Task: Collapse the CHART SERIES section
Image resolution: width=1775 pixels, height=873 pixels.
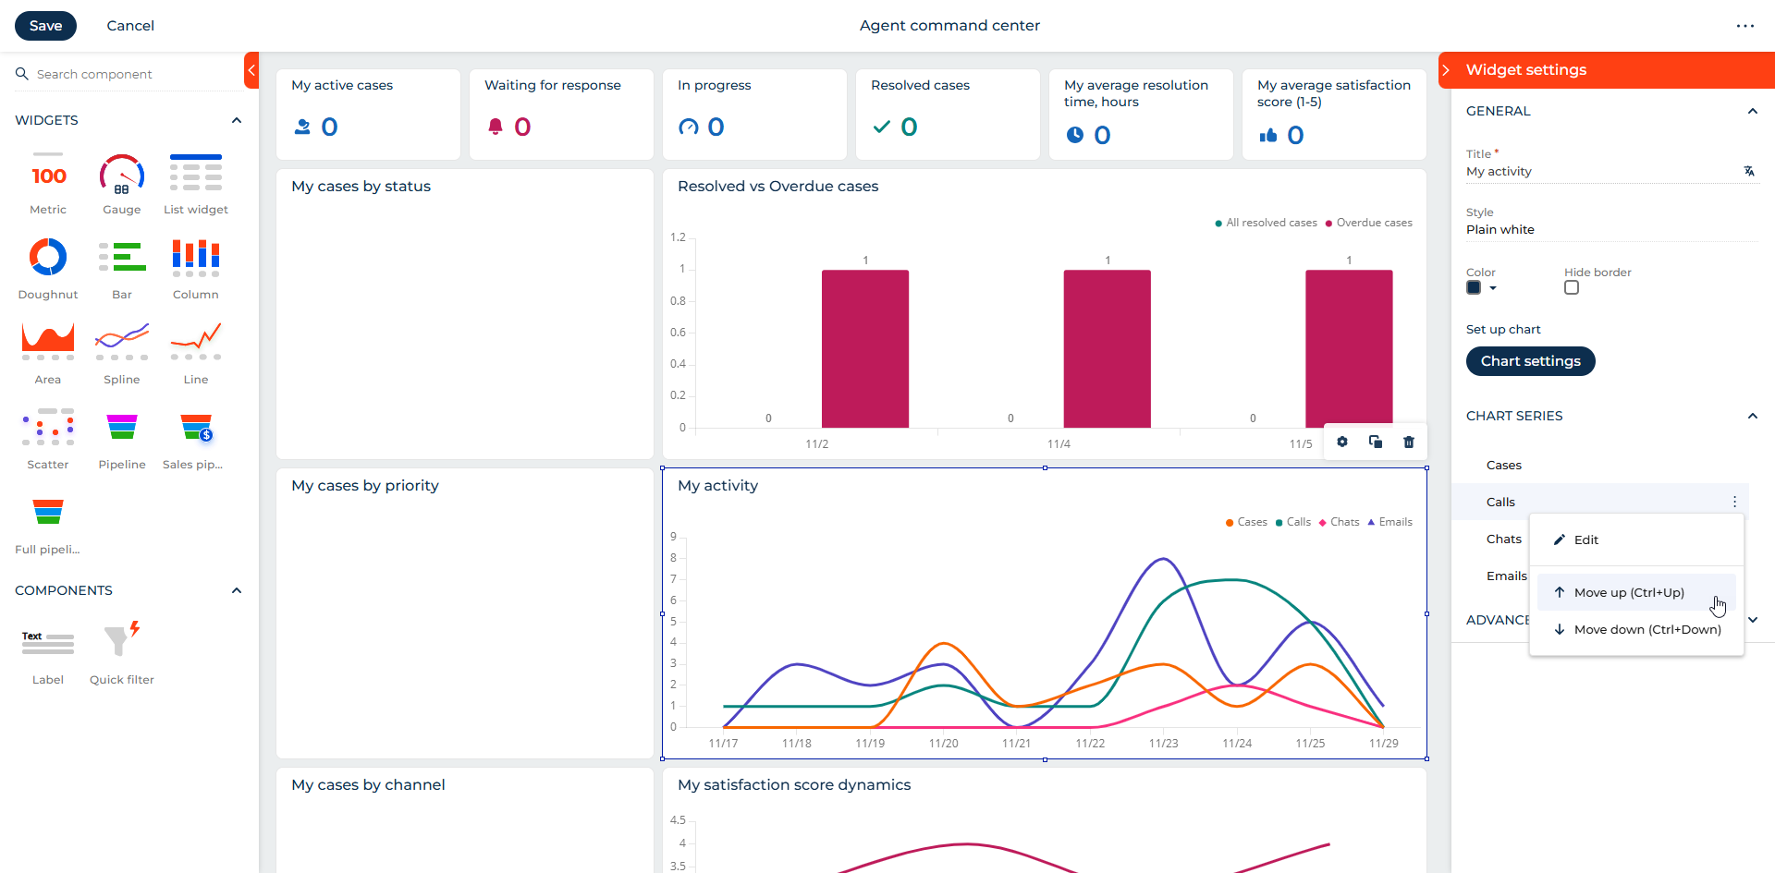Action: pyautogui.click(x=1752, y=416)
